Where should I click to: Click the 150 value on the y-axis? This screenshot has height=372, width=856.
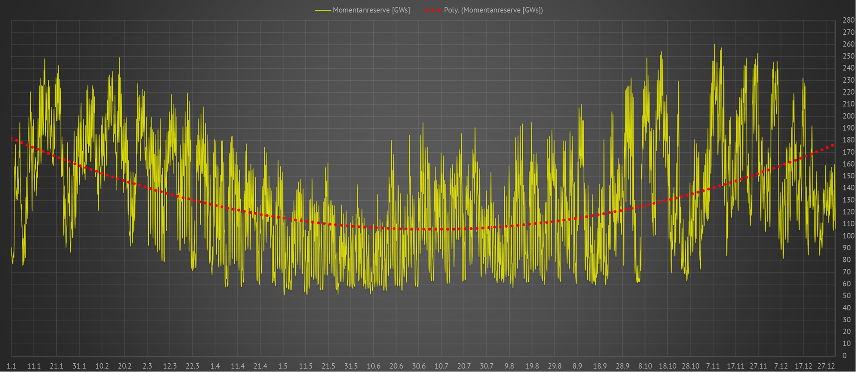coord(849,176)
